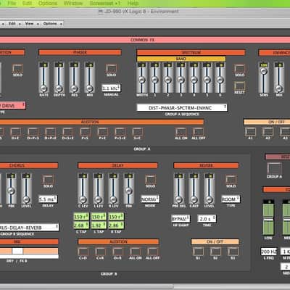
Task: Open the Window menu in the menu bar
Action: [x=73, y=3]
